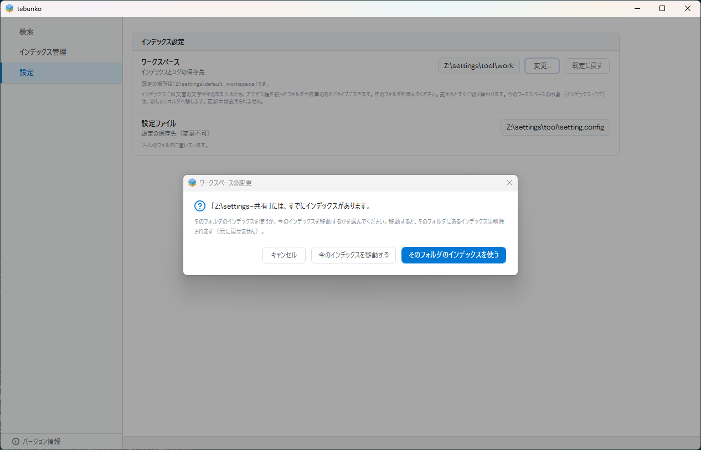Close the ワークスペースの変更 dialog
701x450 pixels.
(509, 183)
